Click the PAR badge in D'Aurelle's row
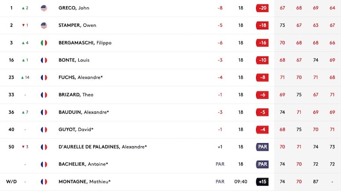Image resolution: width=341 pixels, height=191 pixels. 262,147
